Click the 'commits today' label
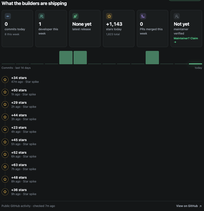The image size is (204, 211). pyautogui.click(x=15, y=29)
